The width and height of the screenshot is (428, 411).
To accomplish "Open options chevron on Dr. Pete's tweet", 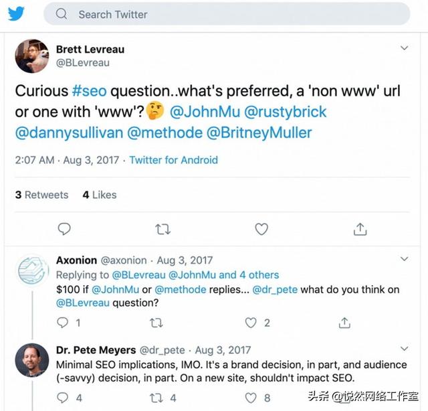I will (404, 349).
